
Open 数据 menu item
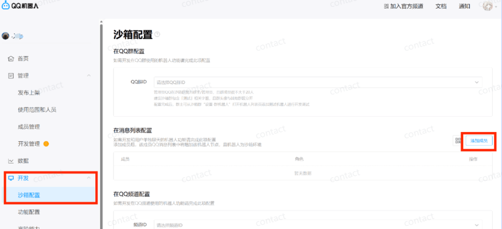click(x=23, y=161)
